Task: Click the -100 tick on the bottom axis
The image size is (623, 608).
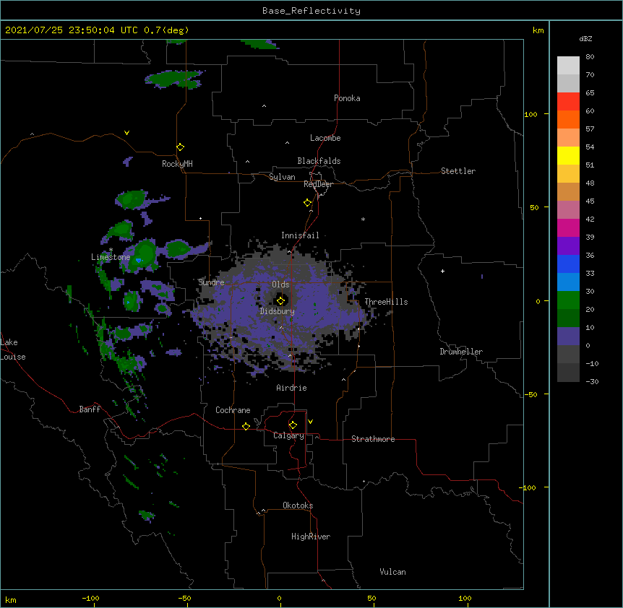Action: [90, 598]
